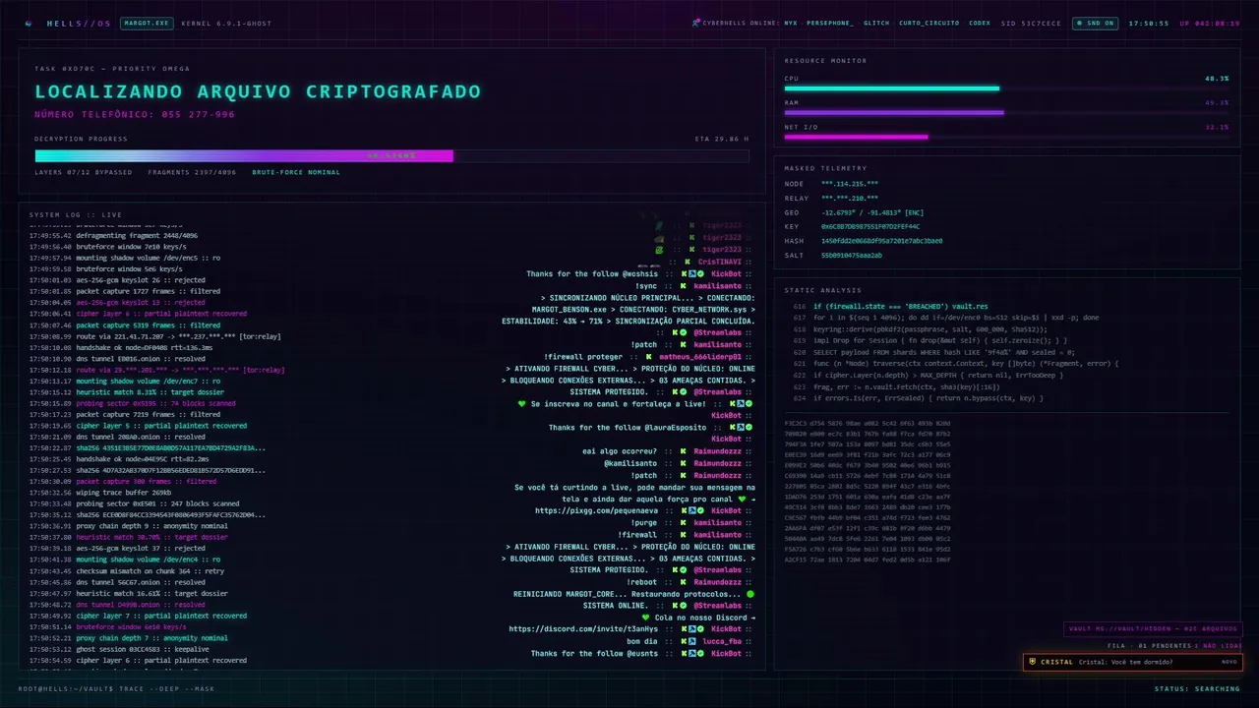
Task: Click the CPU usage bar
Action: point(1006,88)
